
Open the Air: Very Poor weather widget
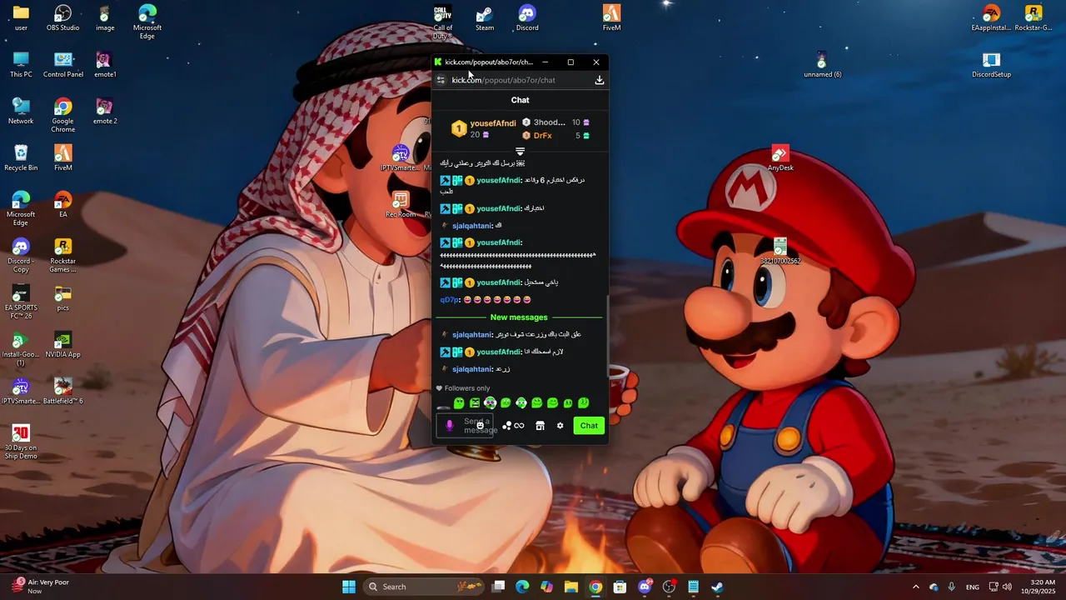[40, 587]
